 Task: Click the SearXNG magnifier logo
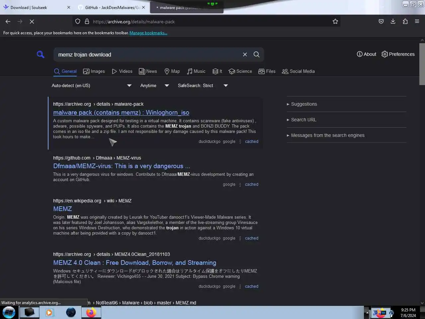point(41,54)
